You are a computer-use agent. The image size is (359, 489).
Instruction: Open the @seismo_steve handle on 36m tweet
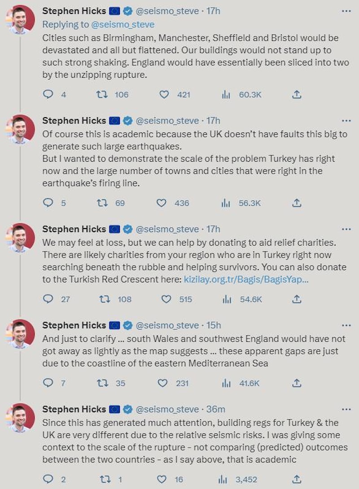click(167, 409)
